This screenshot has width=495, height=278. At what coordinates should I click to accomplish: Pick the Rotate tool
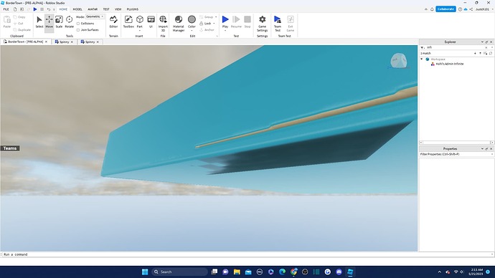pos(69,22)
